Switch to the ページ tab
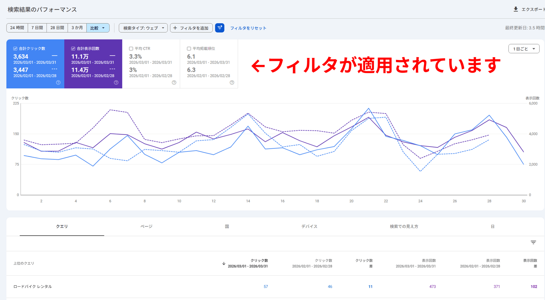Image resolution: width=545 pixels, height=300 pixels. pyautogui.click(x=147, y=226)
